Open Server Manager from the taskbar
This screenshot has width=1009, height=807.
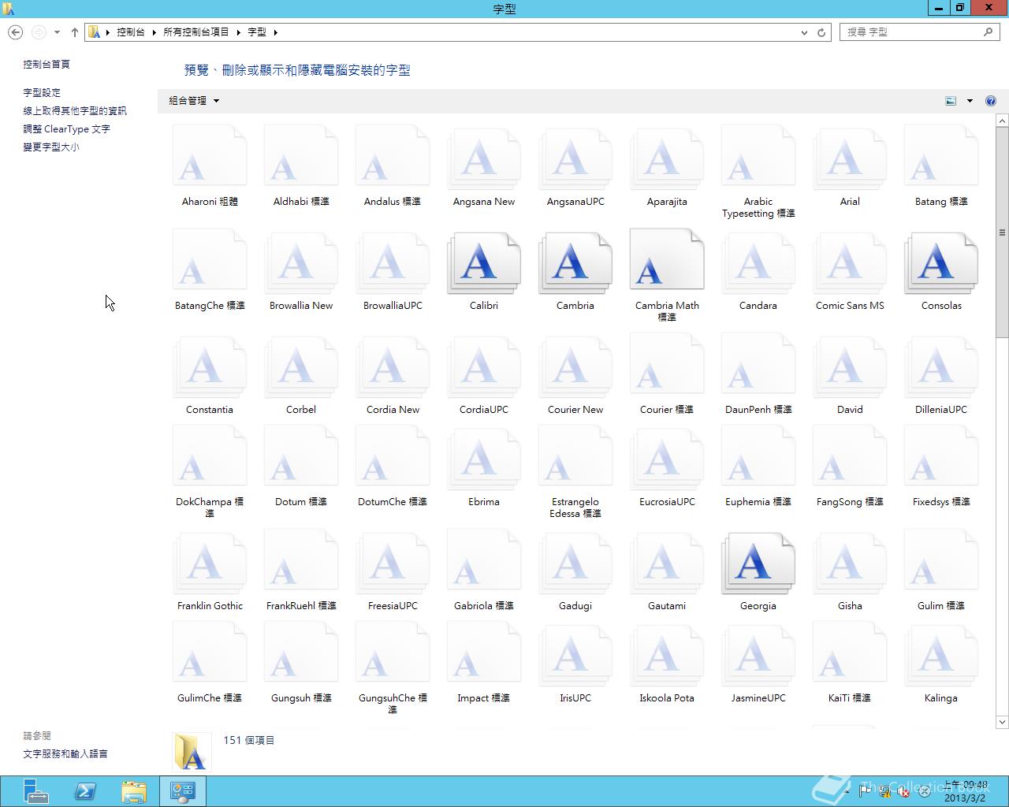[x=35, y=791]
